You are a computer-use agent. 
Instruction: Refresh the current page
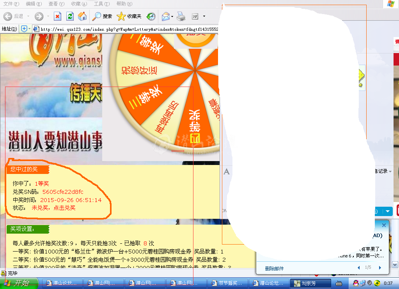69,16
